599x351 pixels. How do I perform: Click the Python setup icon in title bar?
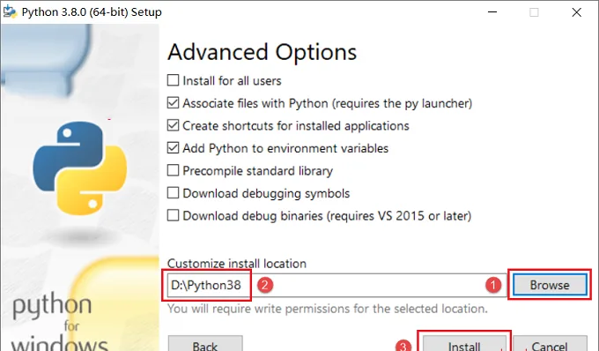(x=10, y=11)
